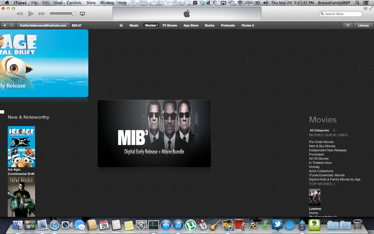The height and width of the screenshot is (234, 374).
Task: Click the $29.07 account balance
Action: (77, 25)
